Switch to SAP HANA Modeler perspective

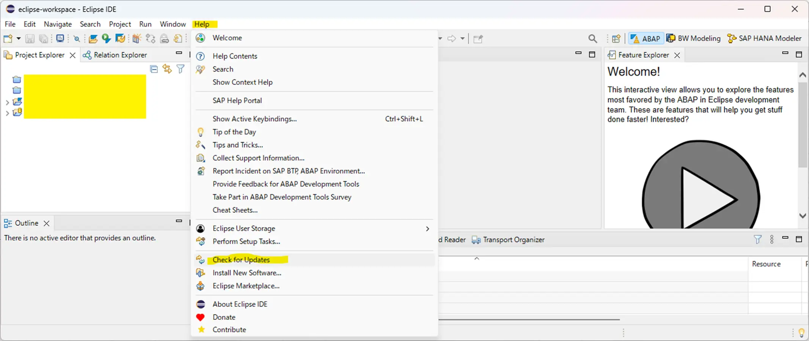pos(764,39)
